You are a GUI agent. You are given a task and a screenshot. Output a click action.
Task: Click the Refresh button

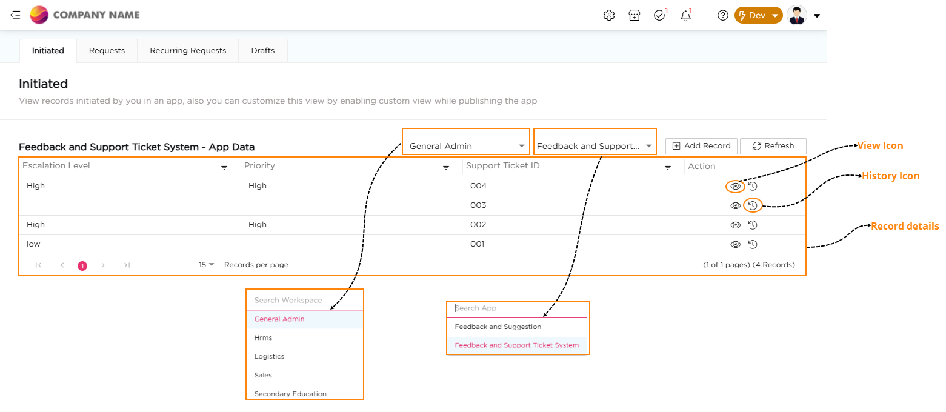point(773,146)
